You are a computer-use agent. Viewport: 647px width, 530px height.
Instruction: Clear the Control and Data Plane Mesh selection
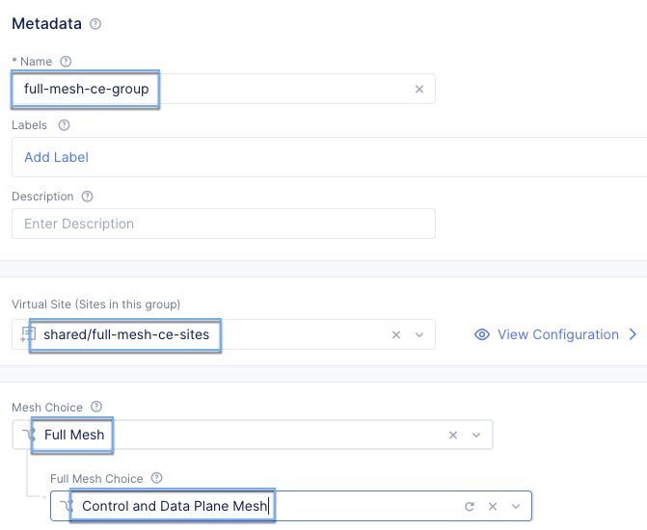(x=492, y=506)
